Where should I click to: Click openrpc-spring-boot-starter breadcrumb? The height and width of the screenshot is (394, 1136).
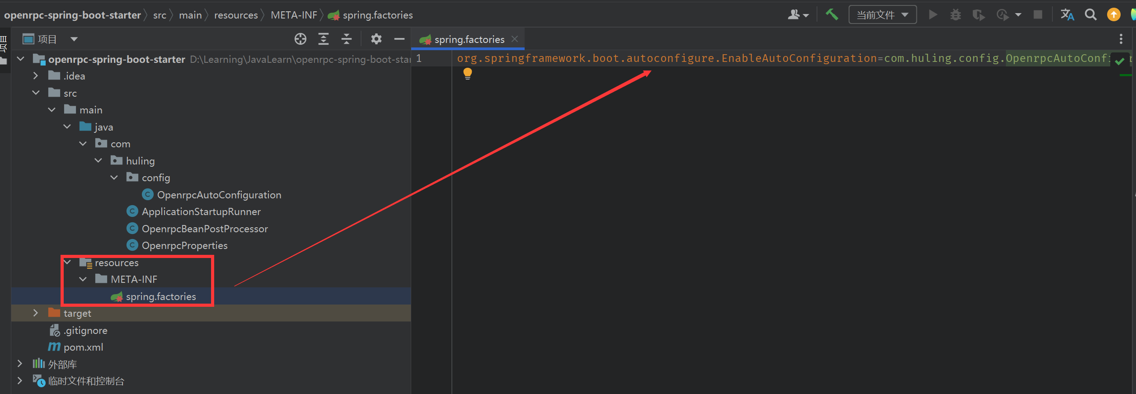72,15
